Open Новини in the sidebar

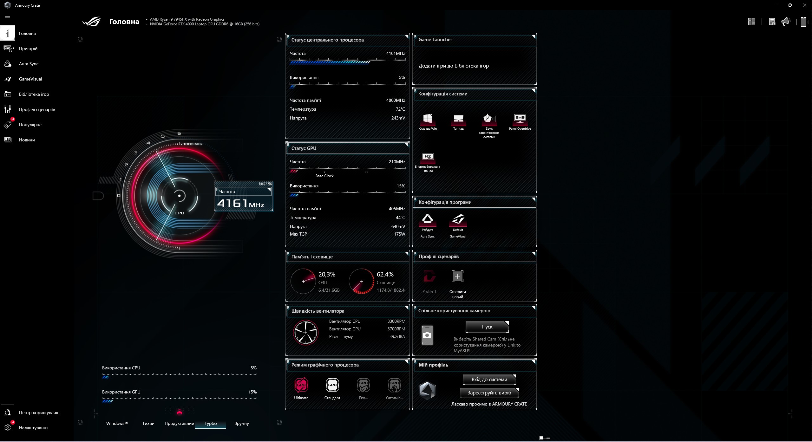coord(27,140)
